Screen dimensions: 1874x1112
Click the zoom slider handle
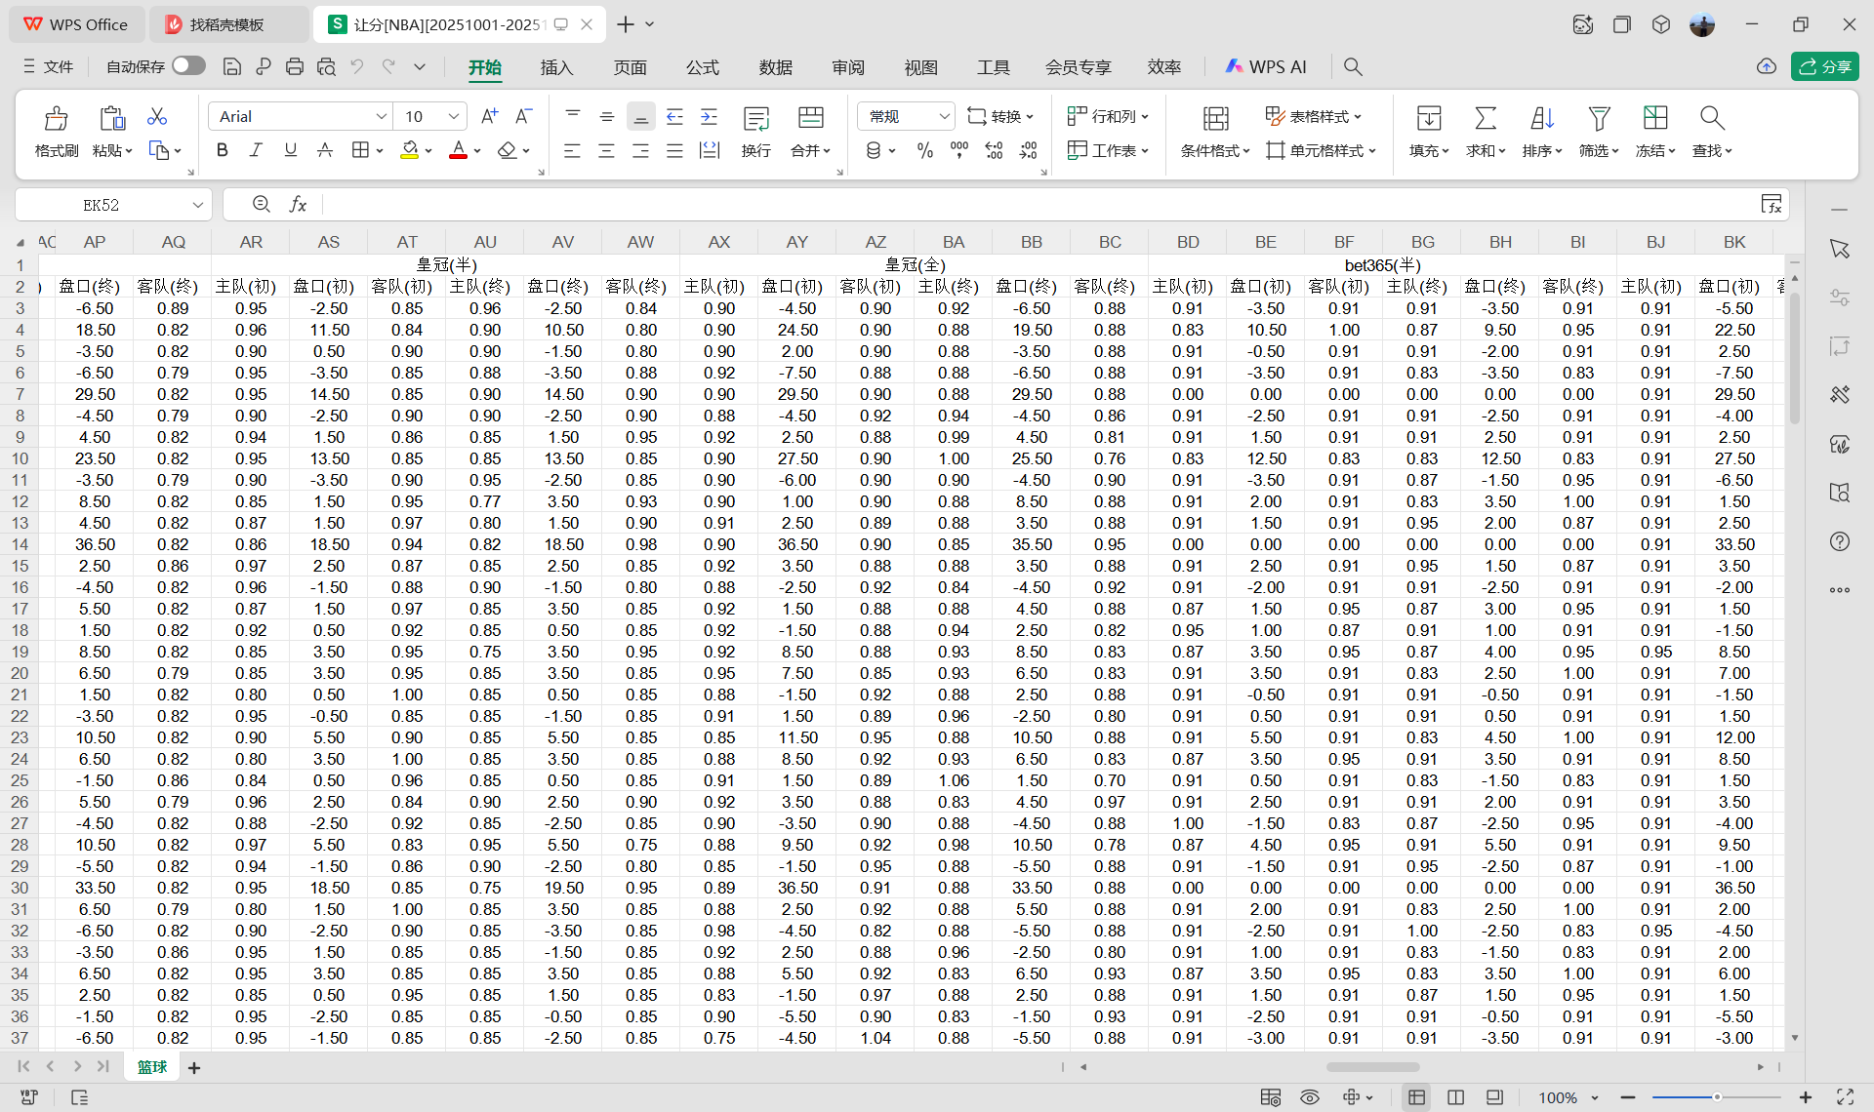point(1716,1097)
